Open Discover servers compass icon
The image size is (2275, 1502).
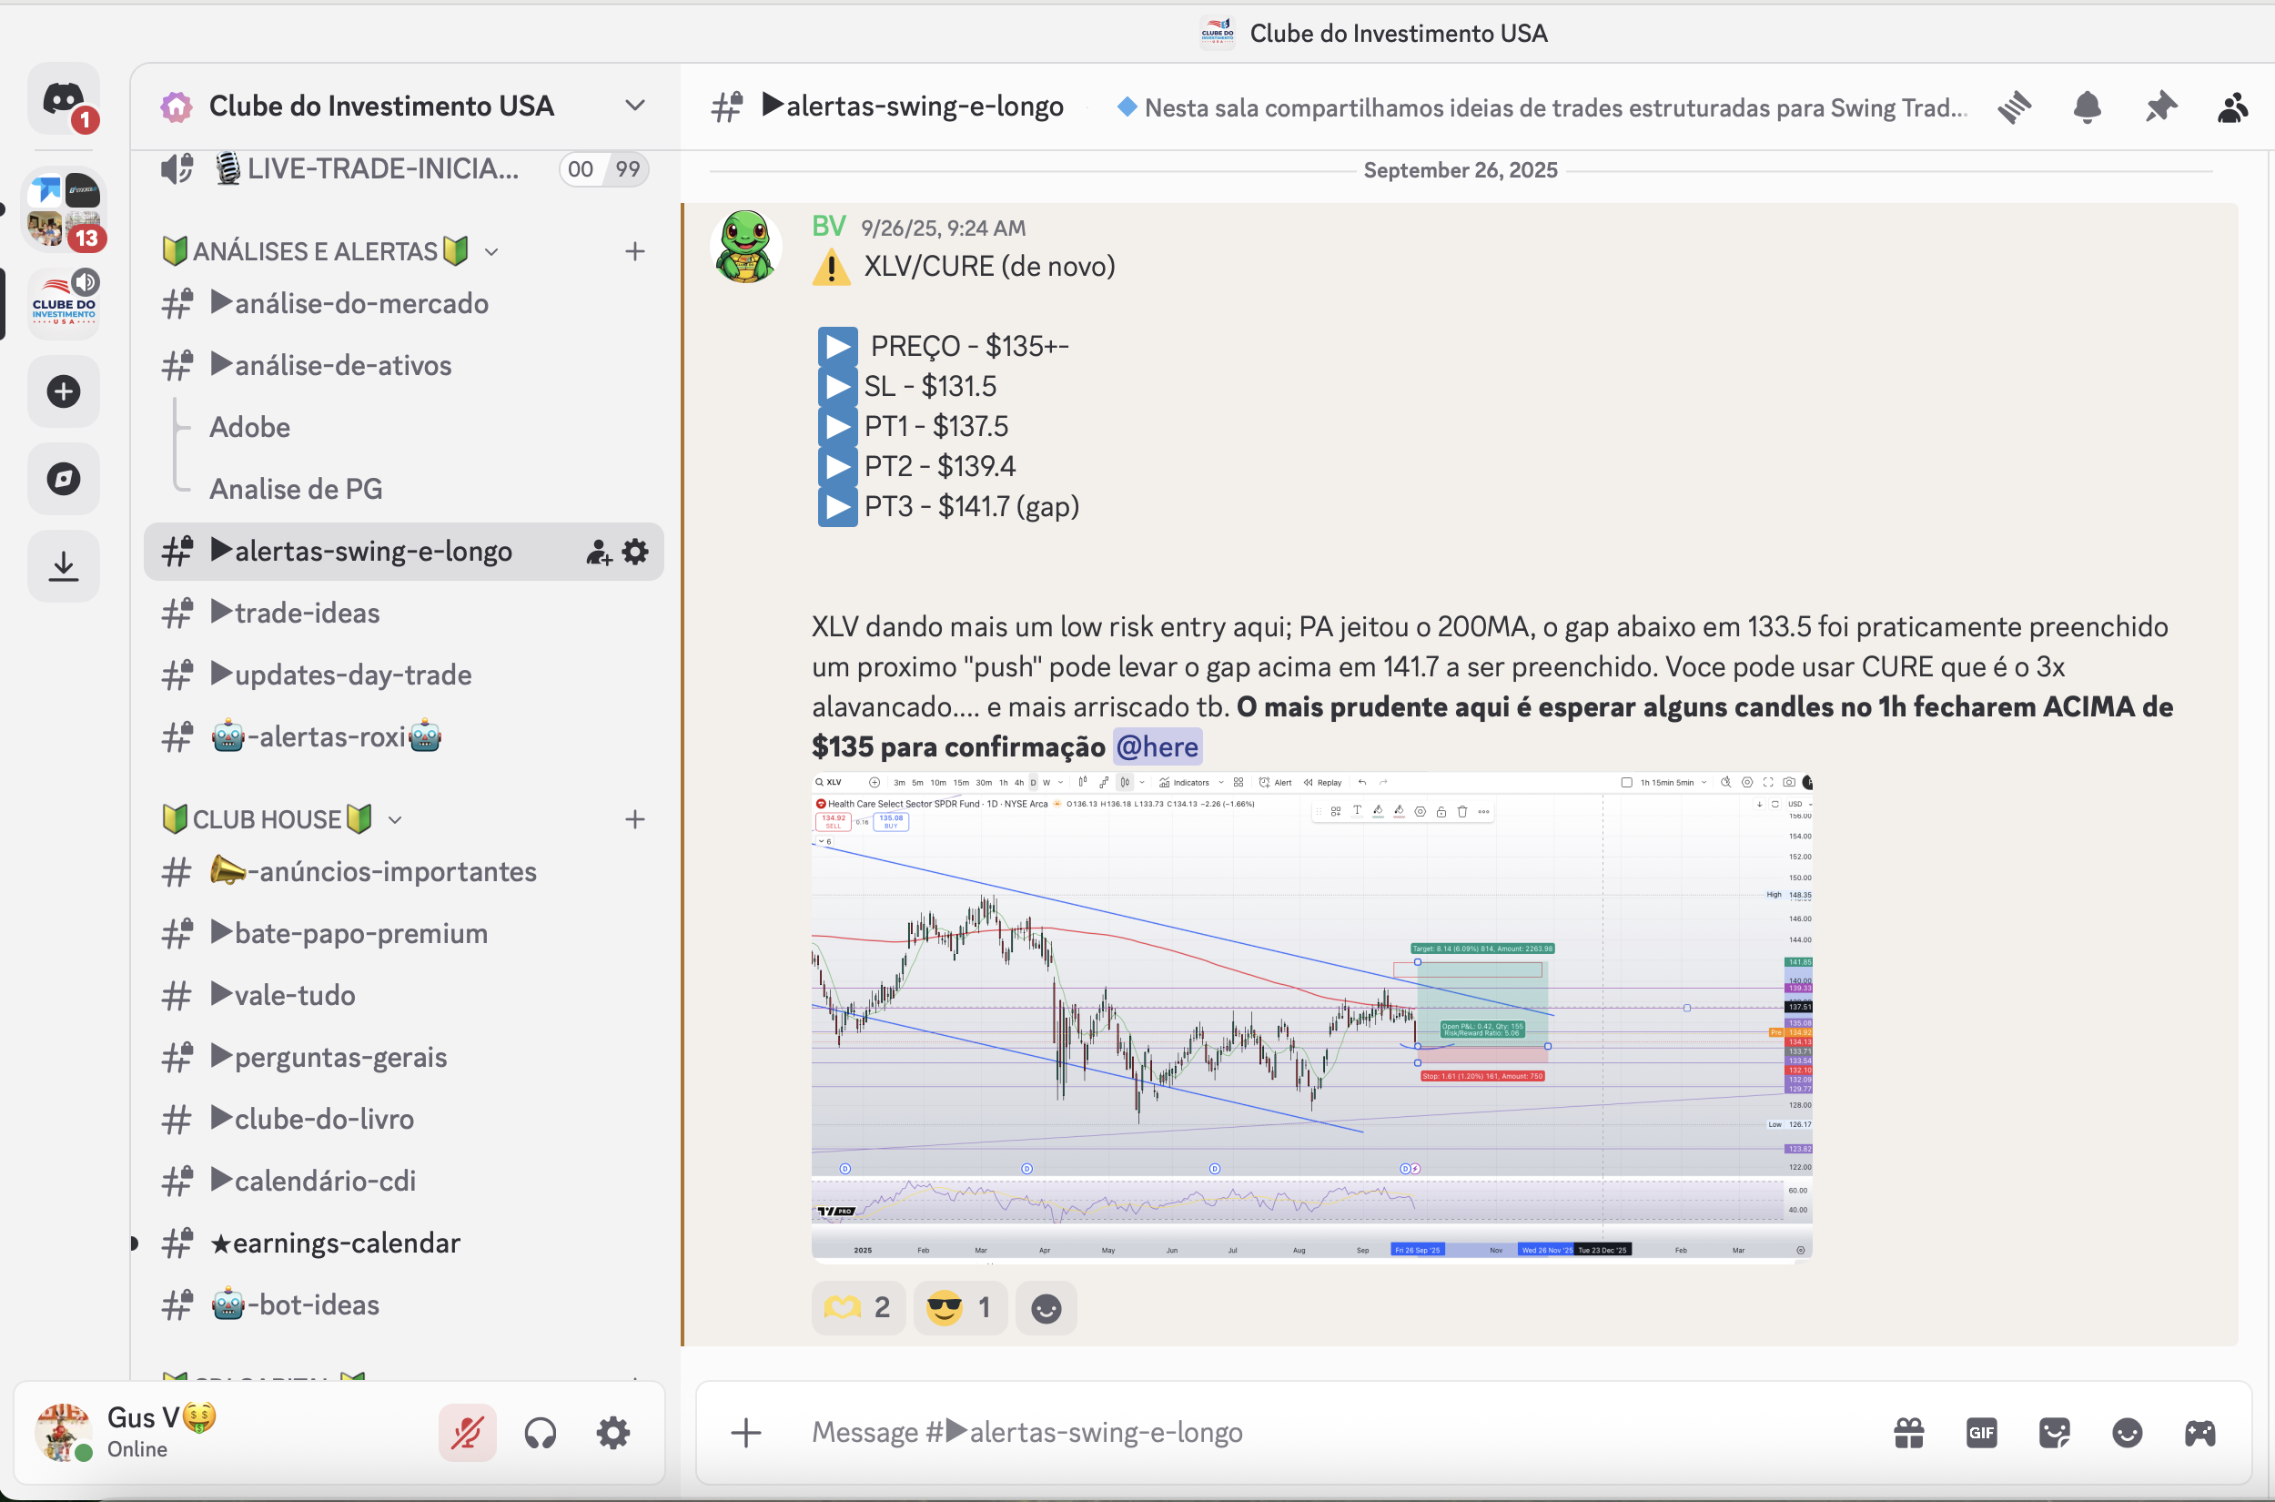click(x=63, y=479)
